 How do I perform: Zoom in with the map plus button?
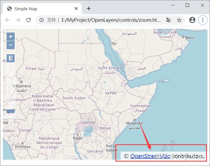[10, 36]
